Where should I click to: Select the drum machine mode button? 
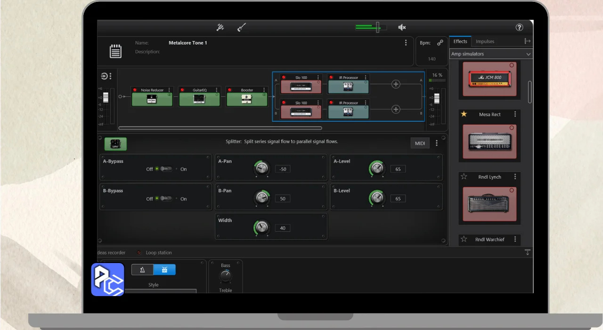pyautogui.click(x=164, y=270)
